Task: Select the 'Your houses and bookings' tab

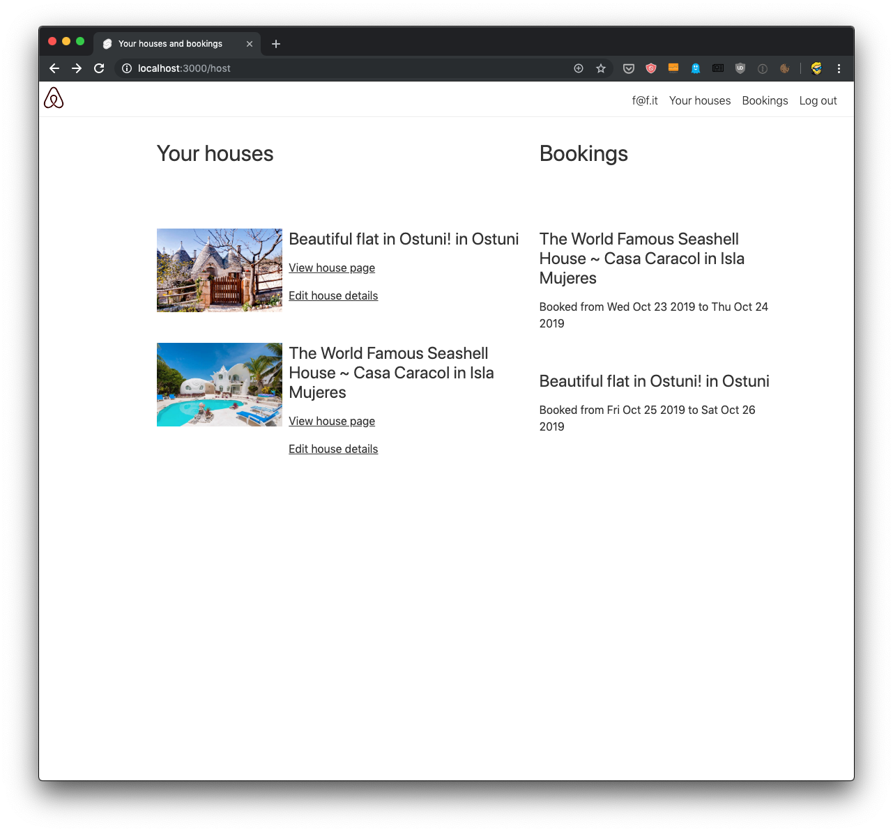Action: click(x=170, y=44)
